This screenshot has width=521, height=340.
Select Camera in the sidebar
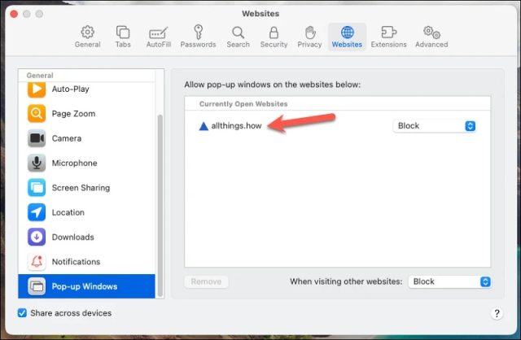click(87, 138)
